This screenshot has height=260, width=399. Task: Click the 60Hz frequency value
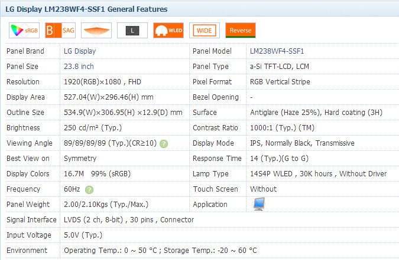point(72,189)
